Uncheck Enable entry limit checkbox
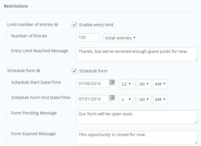201x146 pixels. (74, 25)
